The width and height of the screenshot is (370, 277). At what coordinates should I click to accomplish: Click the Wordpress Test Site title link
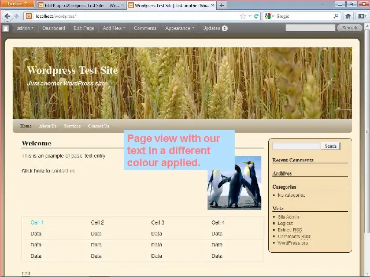point(72,70)
